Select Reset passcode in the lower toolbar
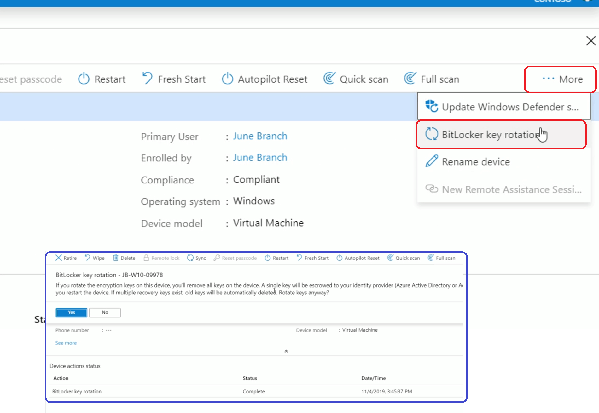Image resolution: width=599 pixels, height=413 pixels. (235, 258)
